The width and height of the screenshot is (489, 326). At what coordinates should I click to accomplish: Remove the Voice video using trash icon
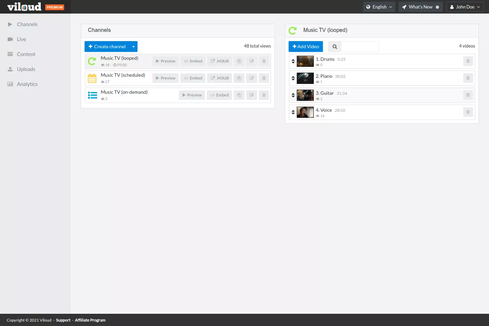pos(468,112)
